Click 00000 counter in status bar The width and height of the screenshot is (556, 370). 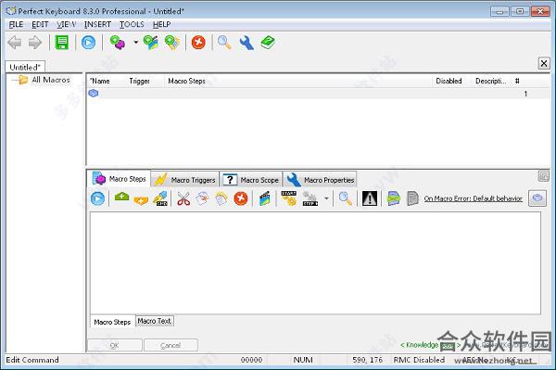tap(251, 360)
